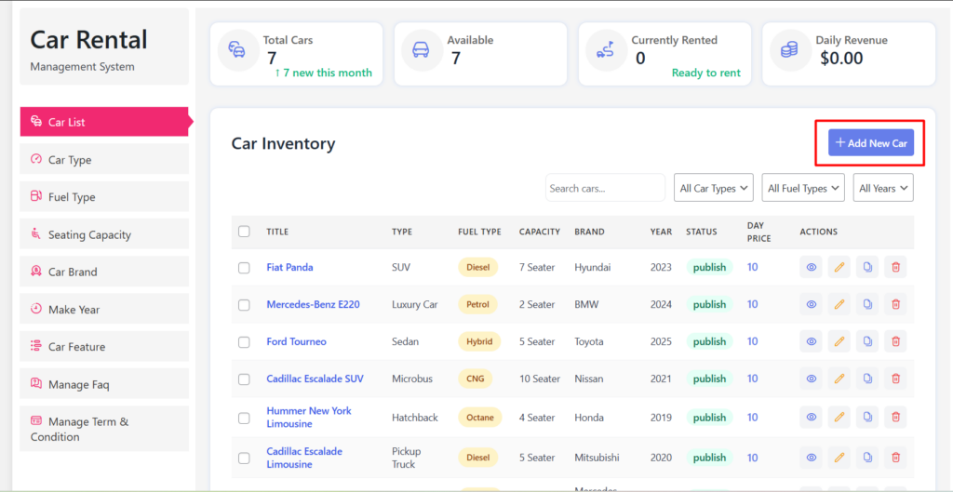Image resolution: width=953 pixels, height=492 pixels.
Task: Select Hummer New York Limousine checkbox
Action: click(244, 418)
